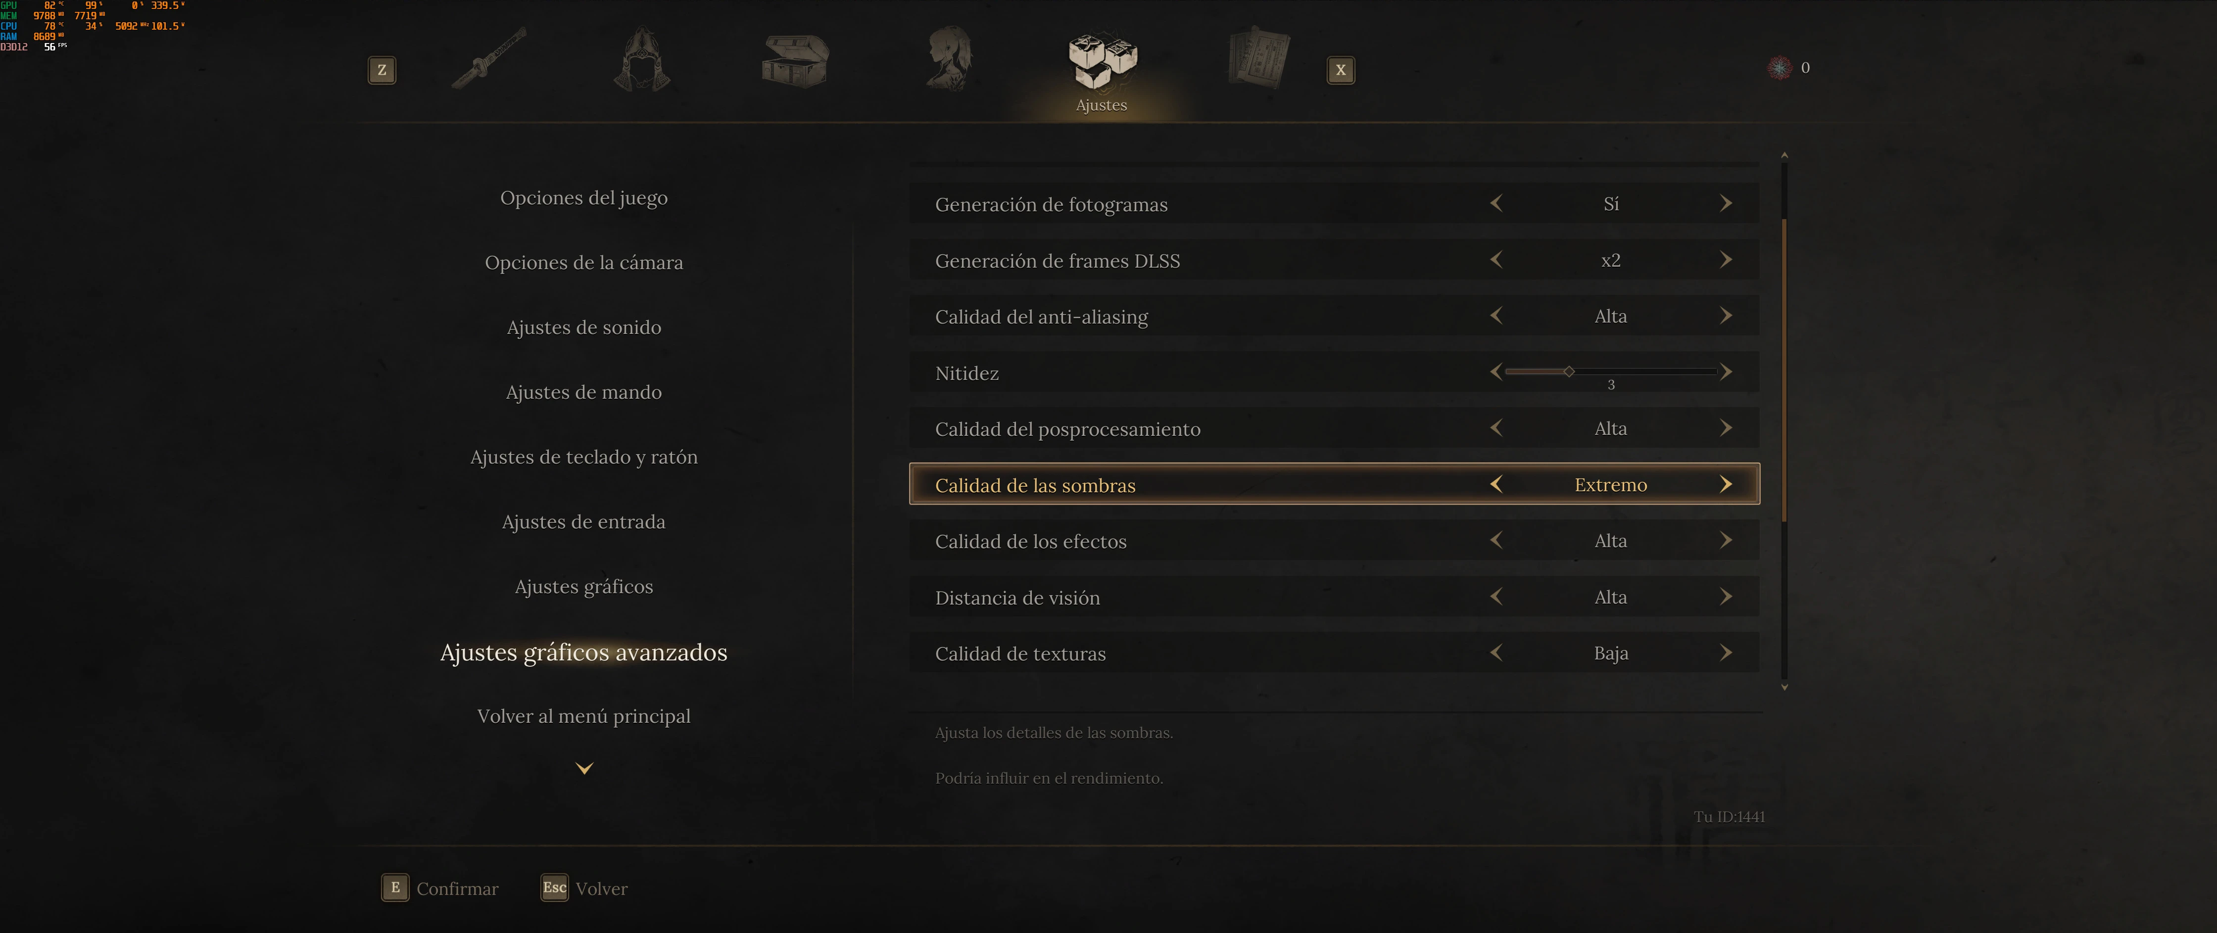Open the character portrait tab icon
Viewport: 2217px width, 933px height.
click(x=949, y=58)
